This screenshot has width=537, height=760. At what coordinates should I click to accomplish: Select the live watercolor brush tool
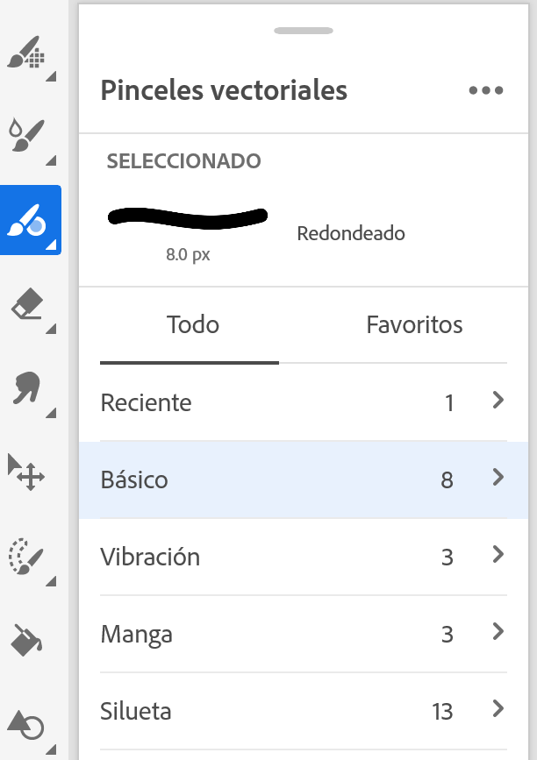[28, 136]
